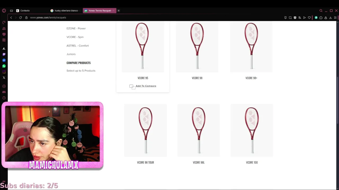Select the Yonex Tennis Racquet tab
Viewport: 339px width, 190px height.
[x=99, y=11]
